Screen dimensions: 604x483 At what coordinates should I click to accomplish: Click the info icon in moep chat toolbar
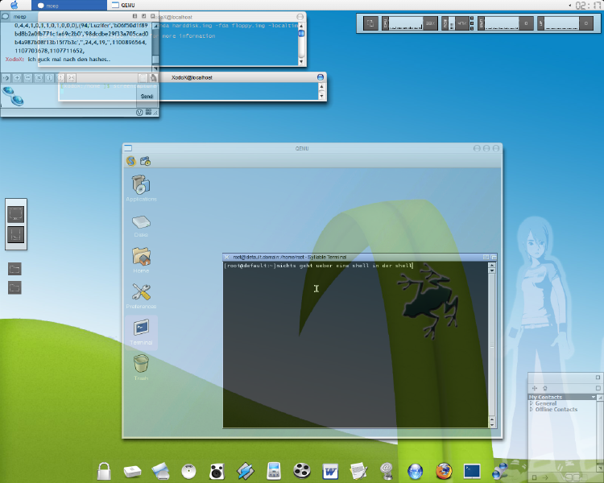pyautogui.click(x=50, y=78)
